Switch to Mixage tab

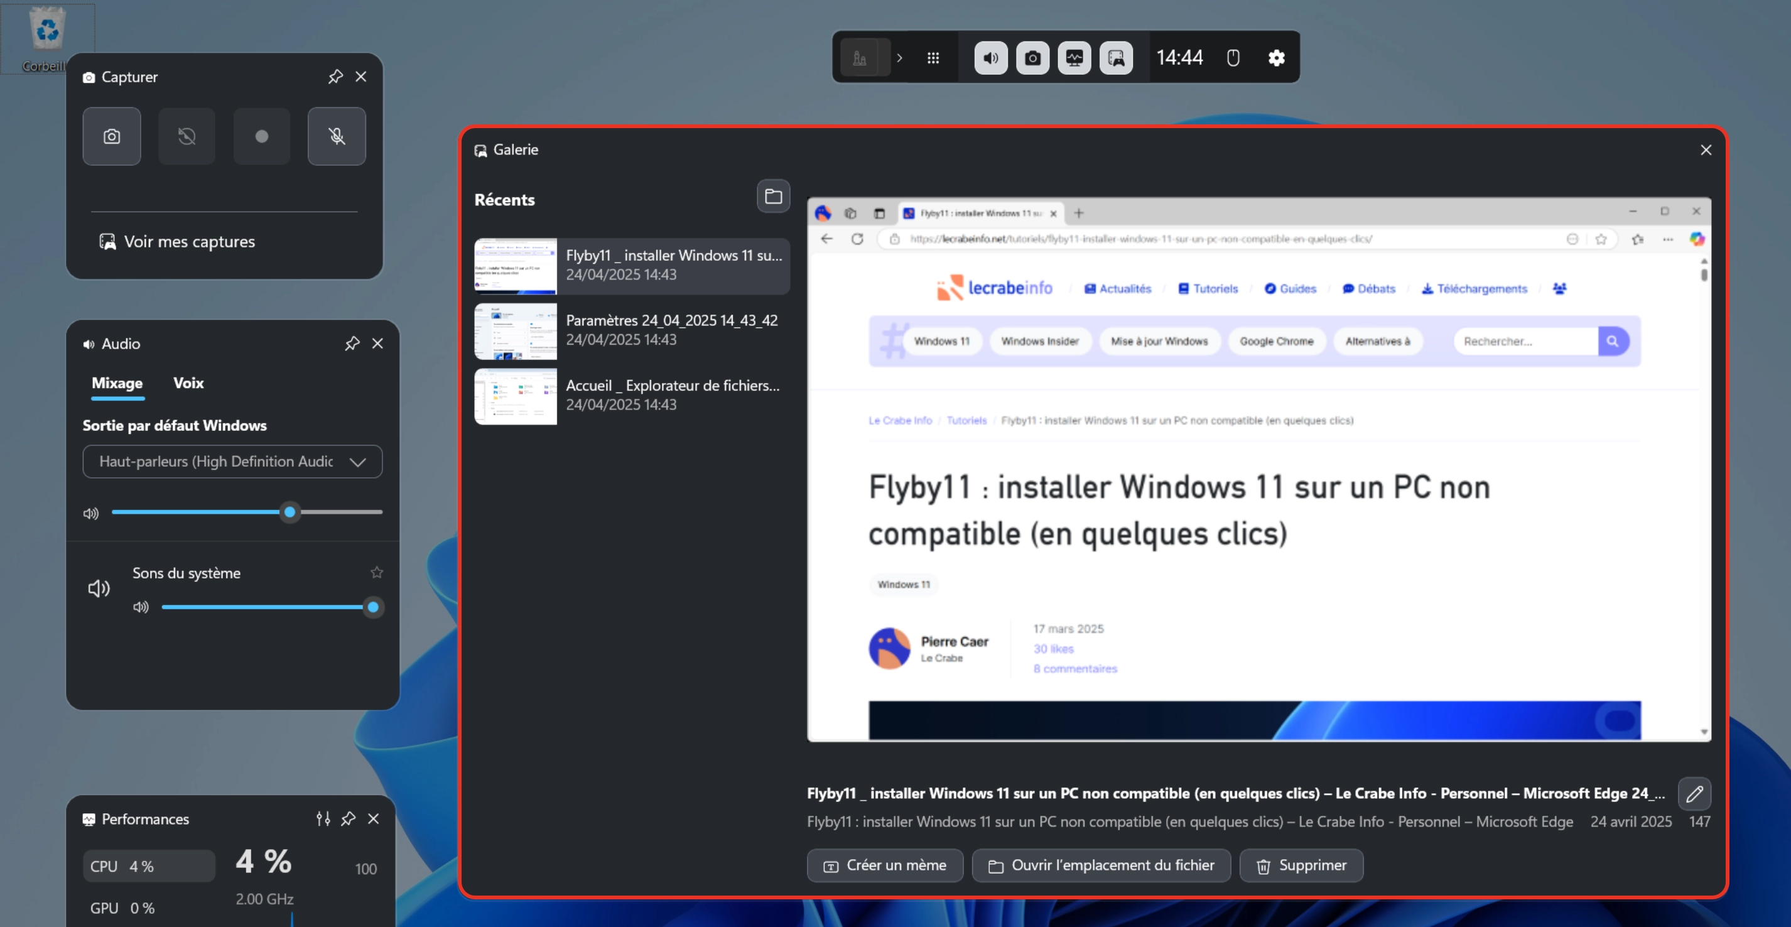point(117,383)
